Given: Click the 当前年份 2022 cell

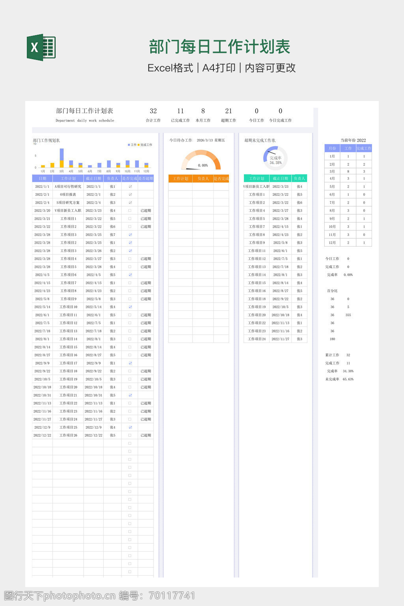Looking at the screenshot, I should pos(353,140).
